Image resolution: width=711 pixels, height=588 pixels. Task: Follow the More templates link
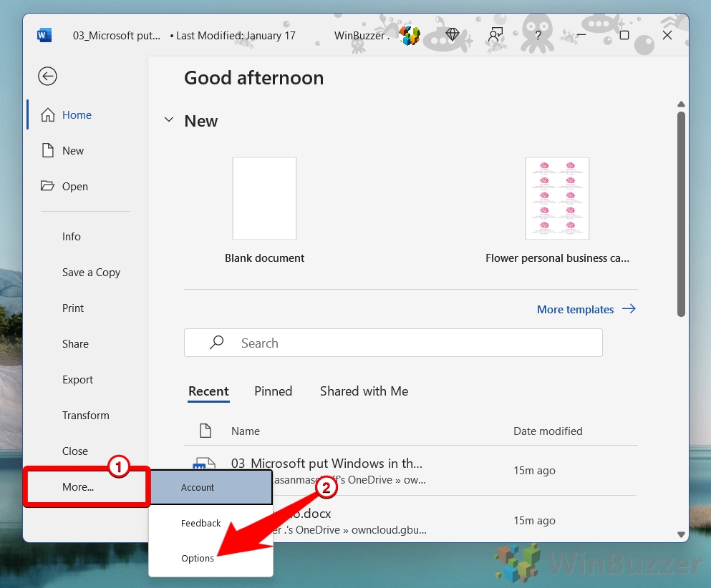point(576,310)
